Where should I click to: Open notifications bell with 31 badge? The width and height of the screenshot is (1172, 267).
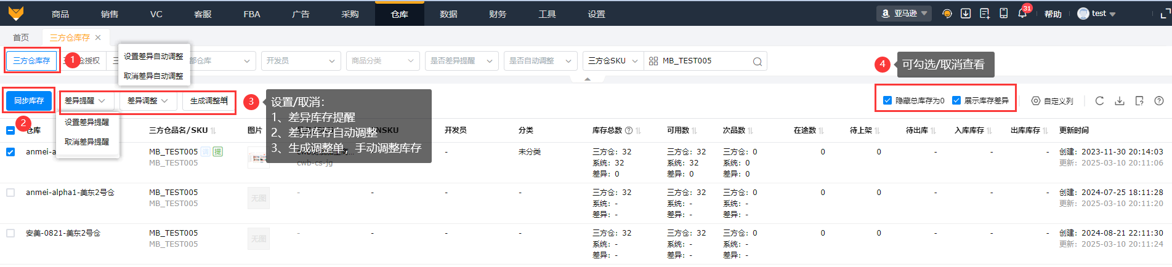point(1022,14)
